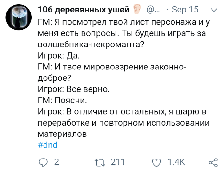Viewport: 224px width, 171px height.
Task: Click the word 'материалов' in the tweet
Action: click(62, 134)
